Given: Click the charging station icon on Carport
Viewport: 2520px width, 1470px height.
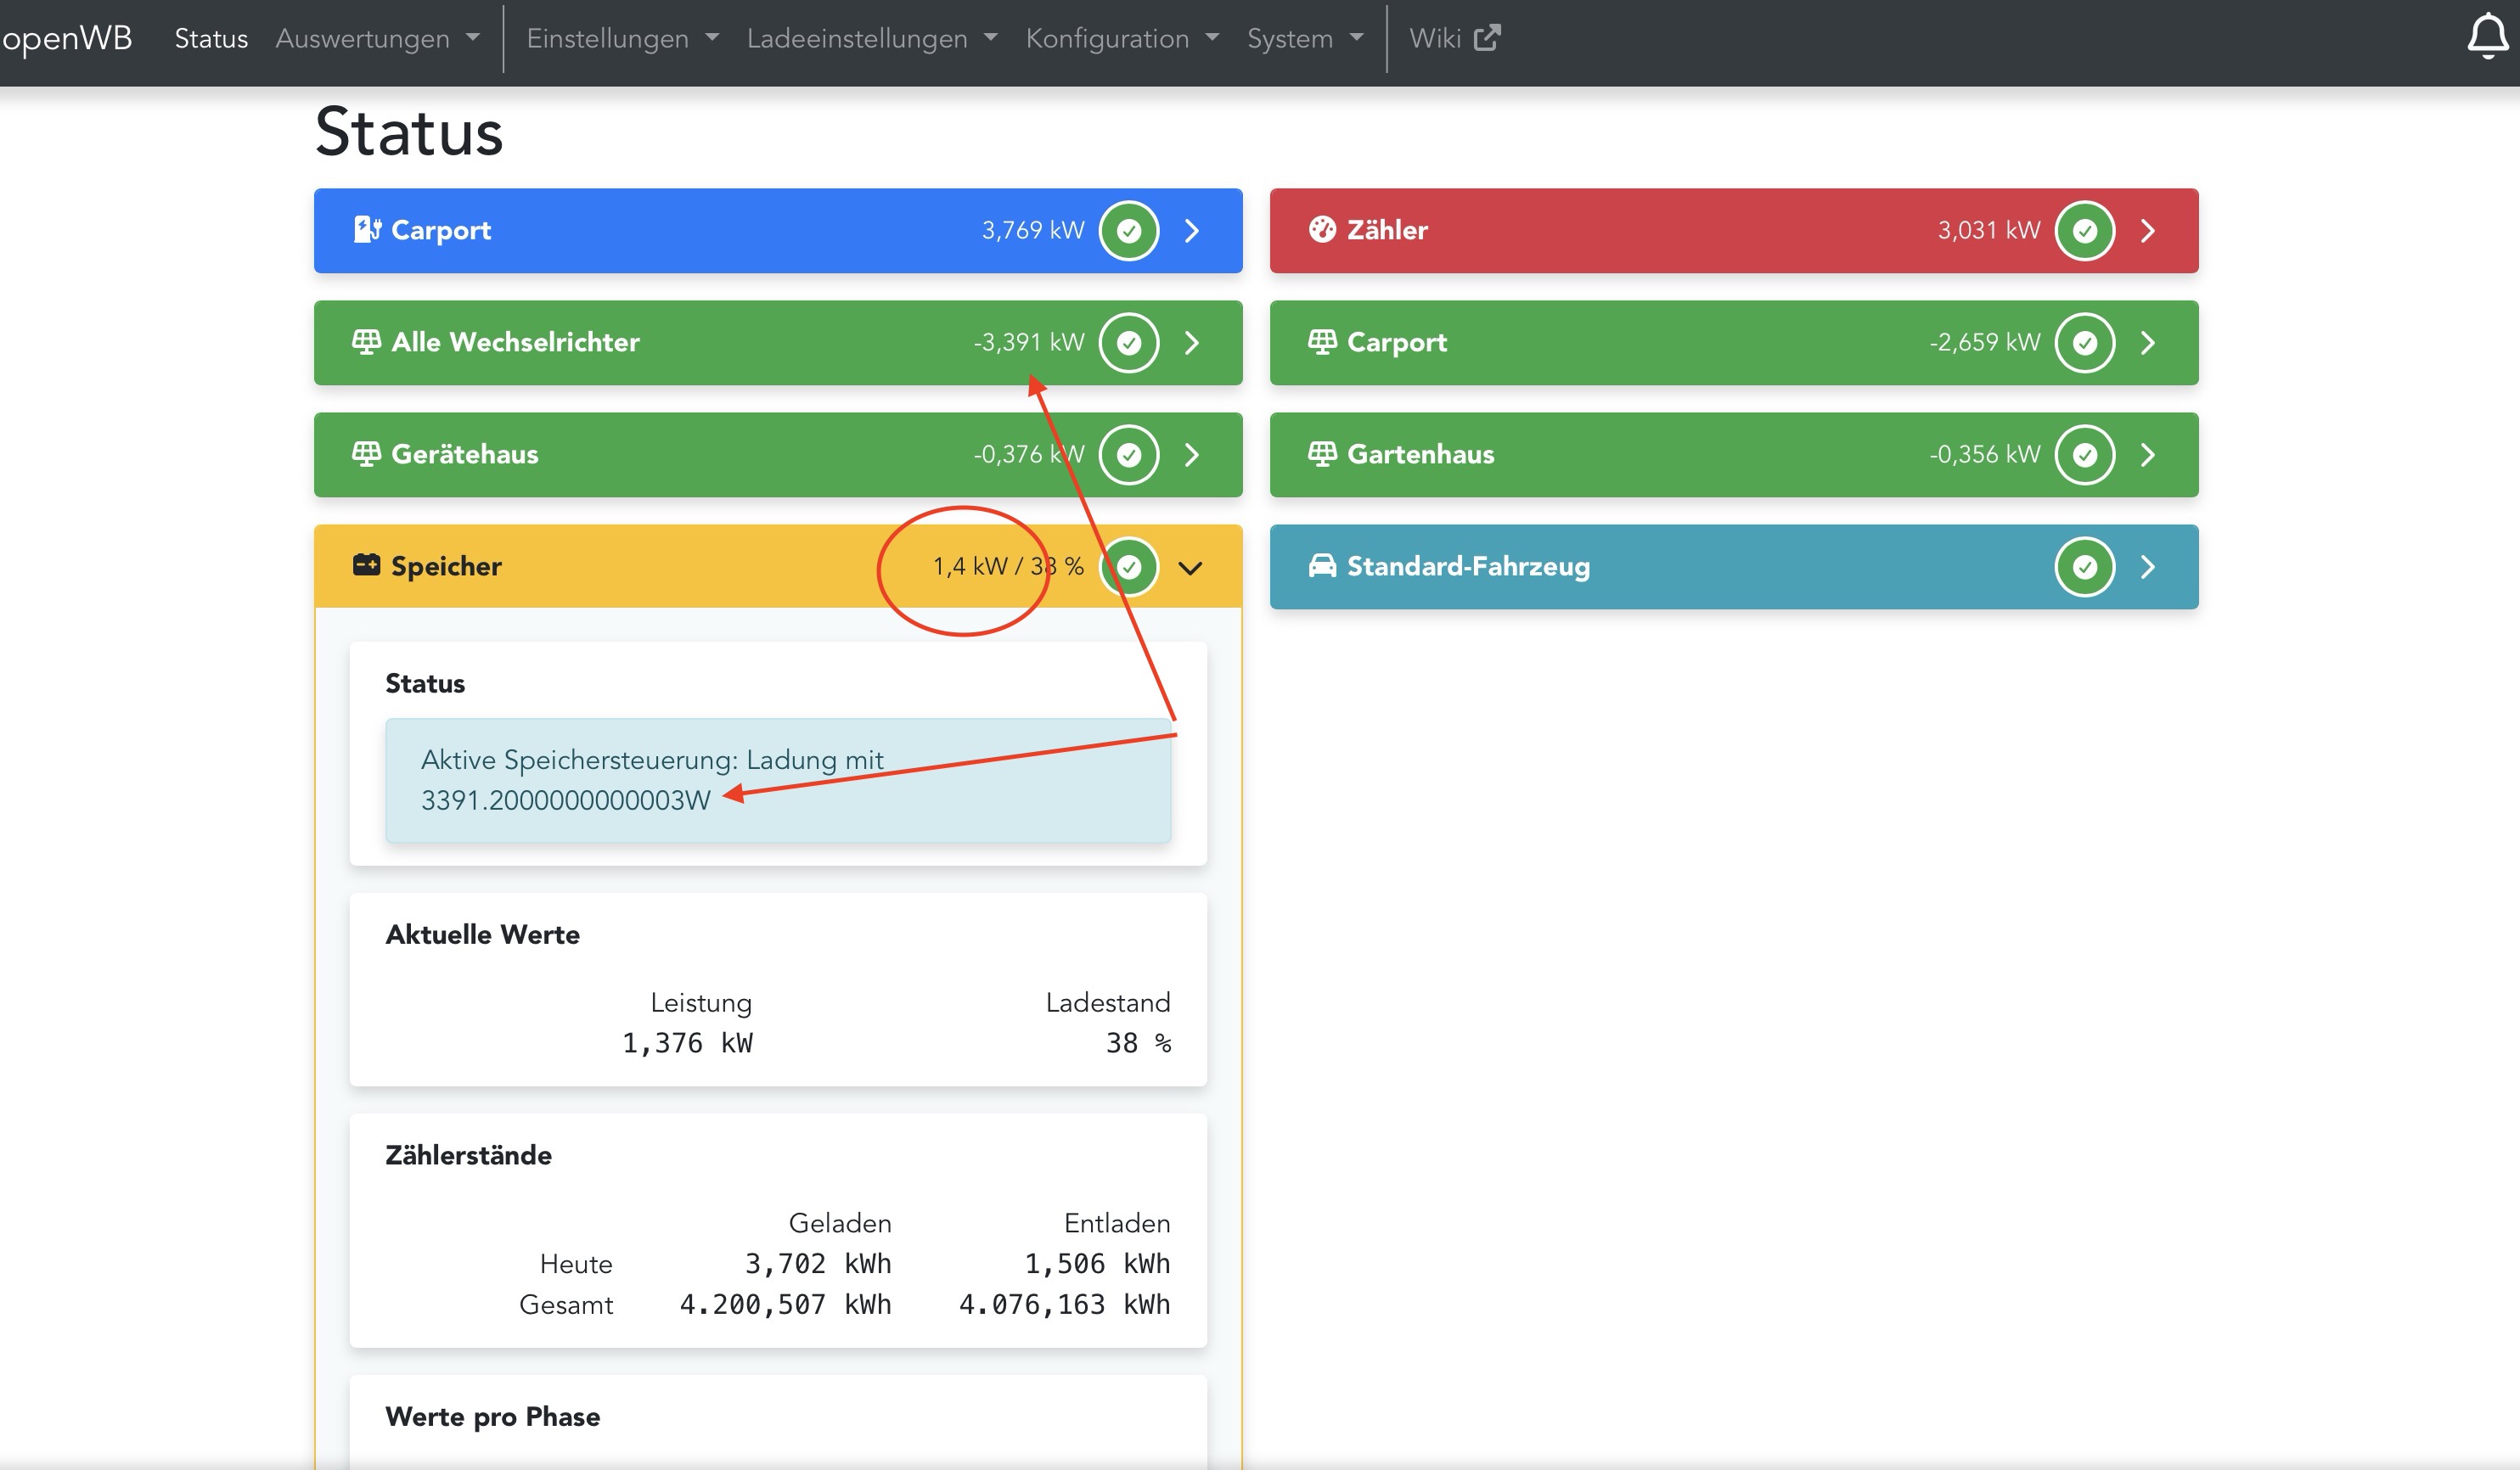Looking at the screenshot, I should [x=367, y=230].
